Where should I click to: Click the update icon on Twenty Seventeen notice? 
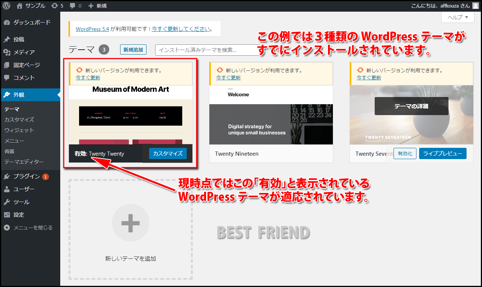[360, 70]
